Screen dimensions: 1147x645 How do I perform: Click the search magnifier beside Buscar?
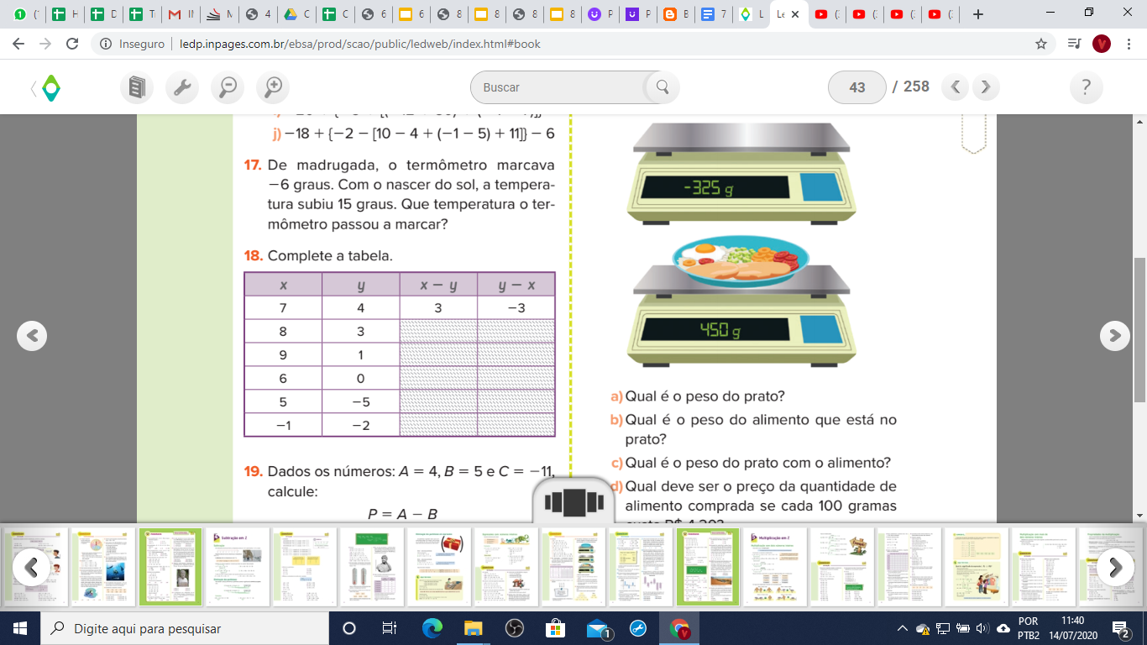663,87
